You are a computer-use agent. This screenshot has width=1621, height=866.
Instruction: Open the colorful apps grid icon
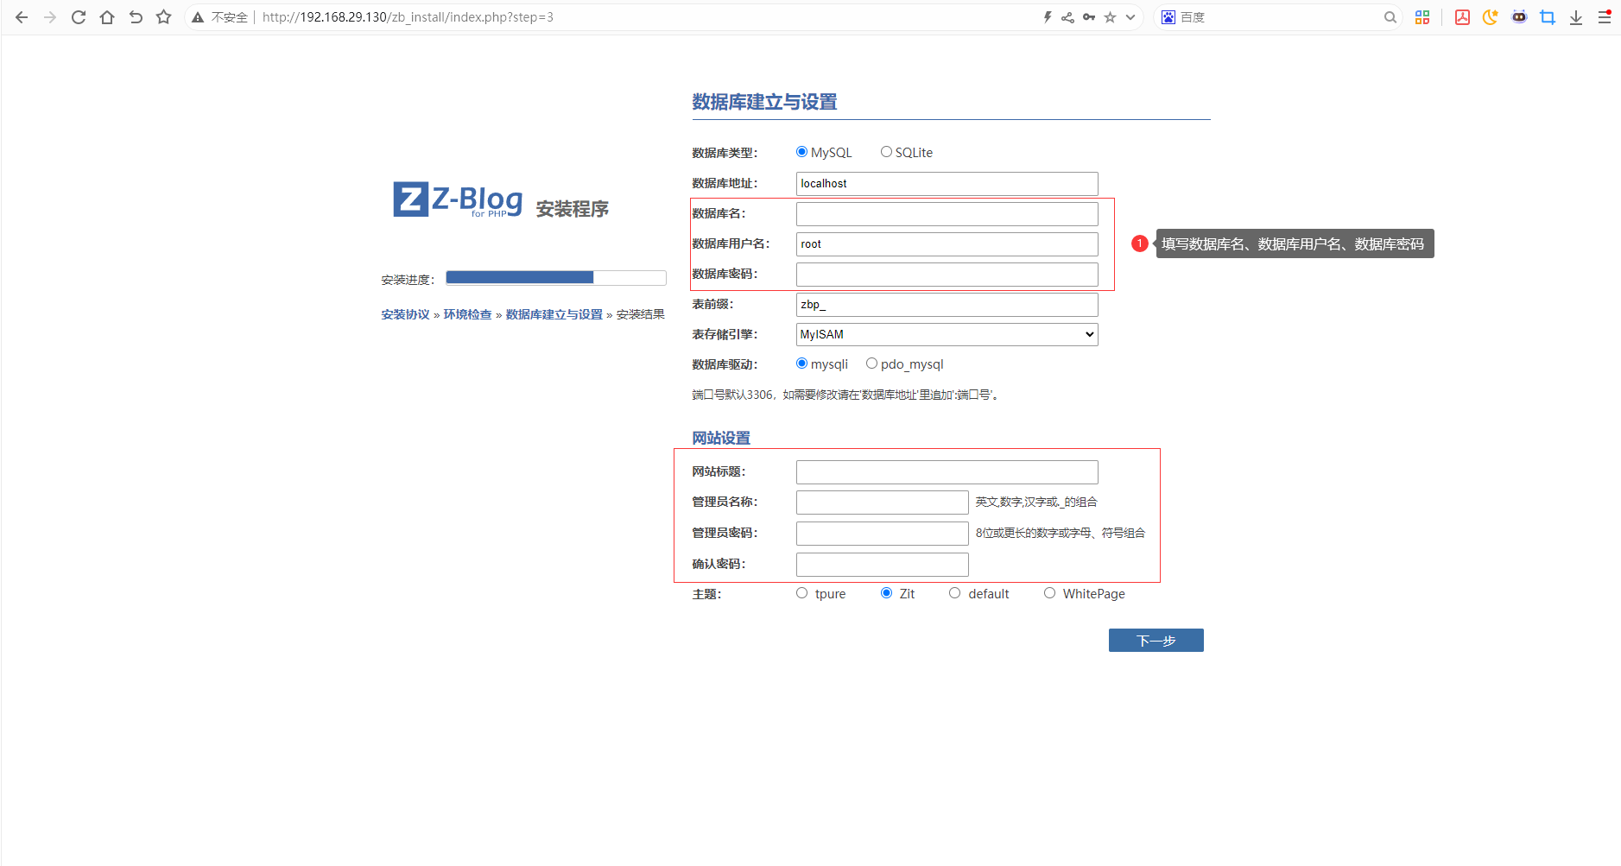(x=1422, y=17)
